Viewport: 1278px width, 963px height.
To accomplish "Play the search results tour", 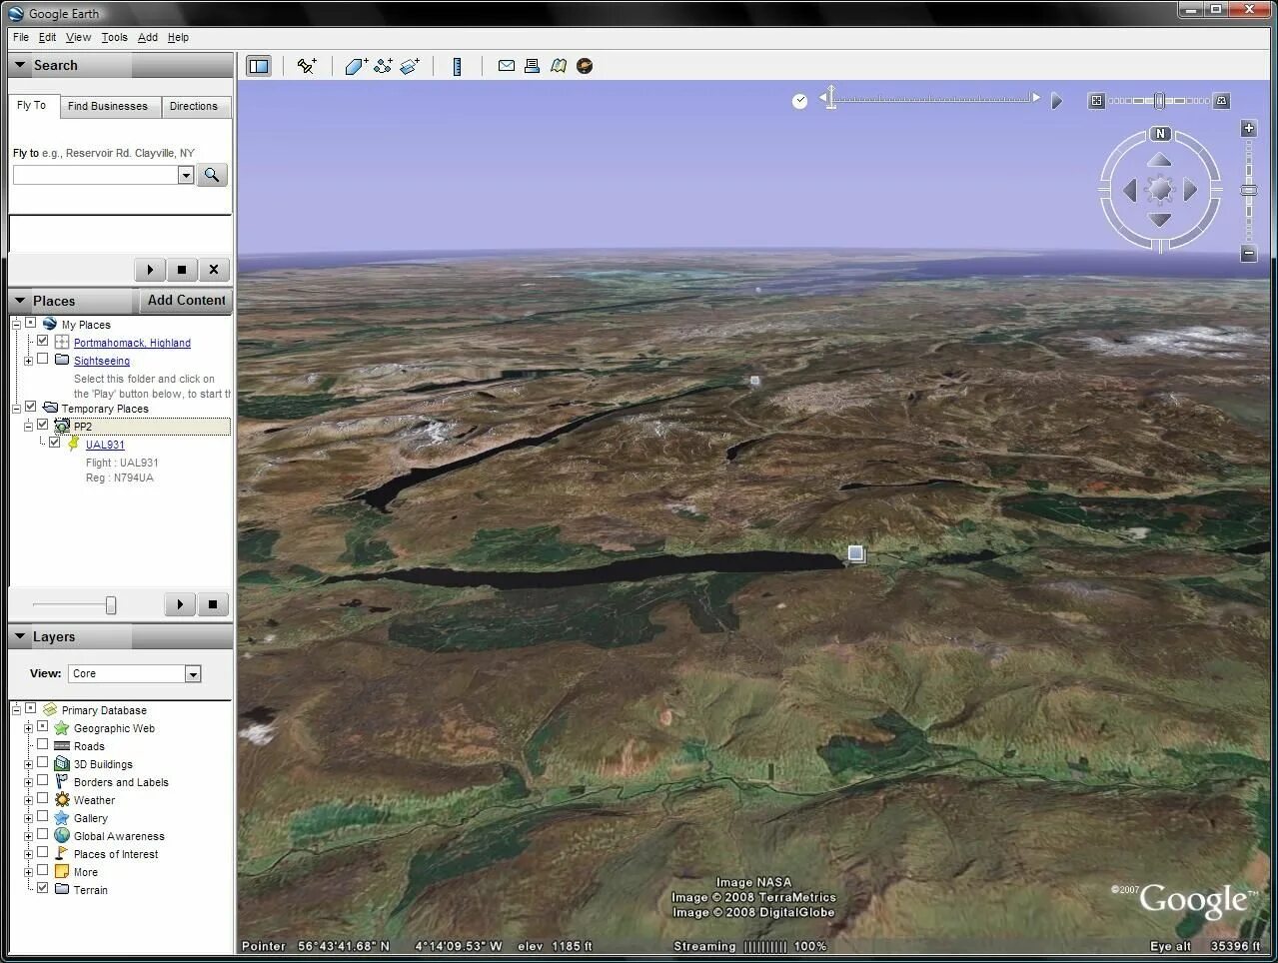I will click(150, 270).
